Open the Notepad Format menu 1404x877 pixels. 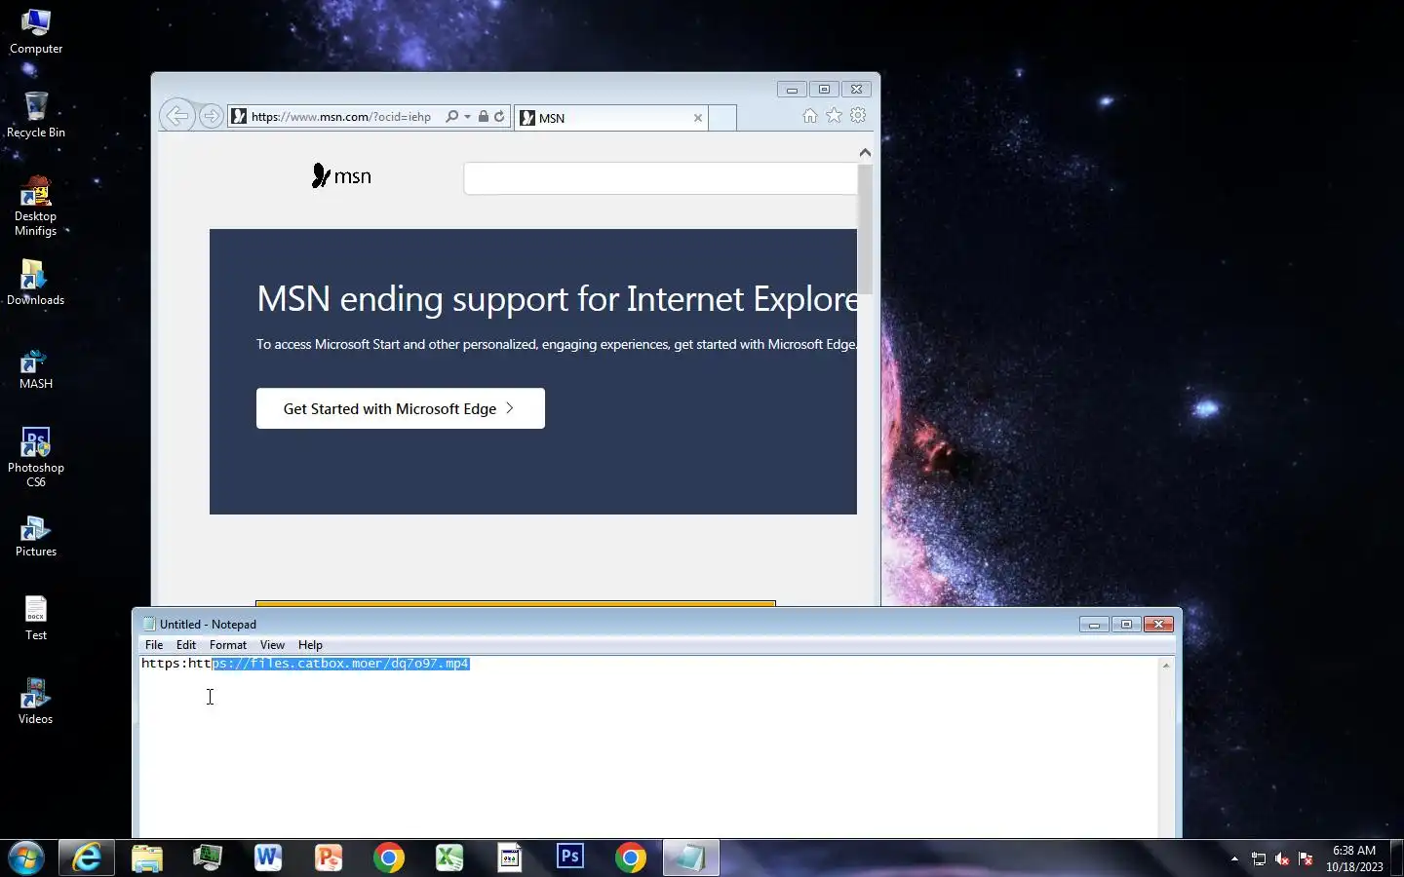(x=228, y=645)
